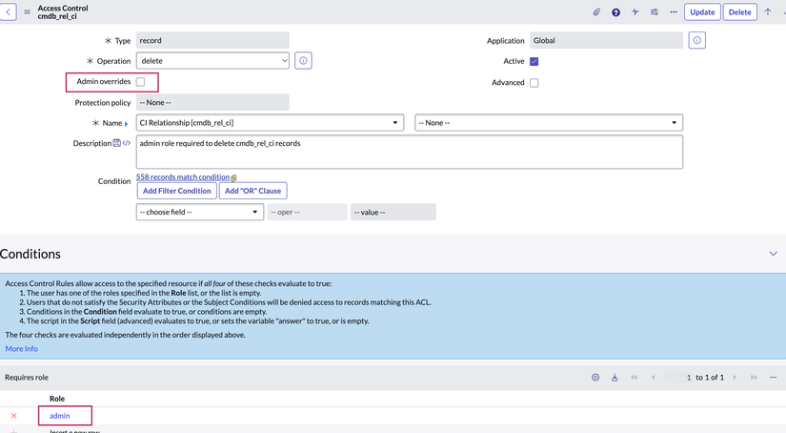
Task: Click the Update button
Action: tap(702, 12)
